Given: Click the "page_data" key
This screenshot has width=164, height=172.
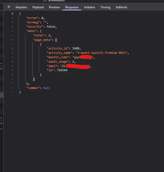Looking at the screenshot, I should (42, 40).
